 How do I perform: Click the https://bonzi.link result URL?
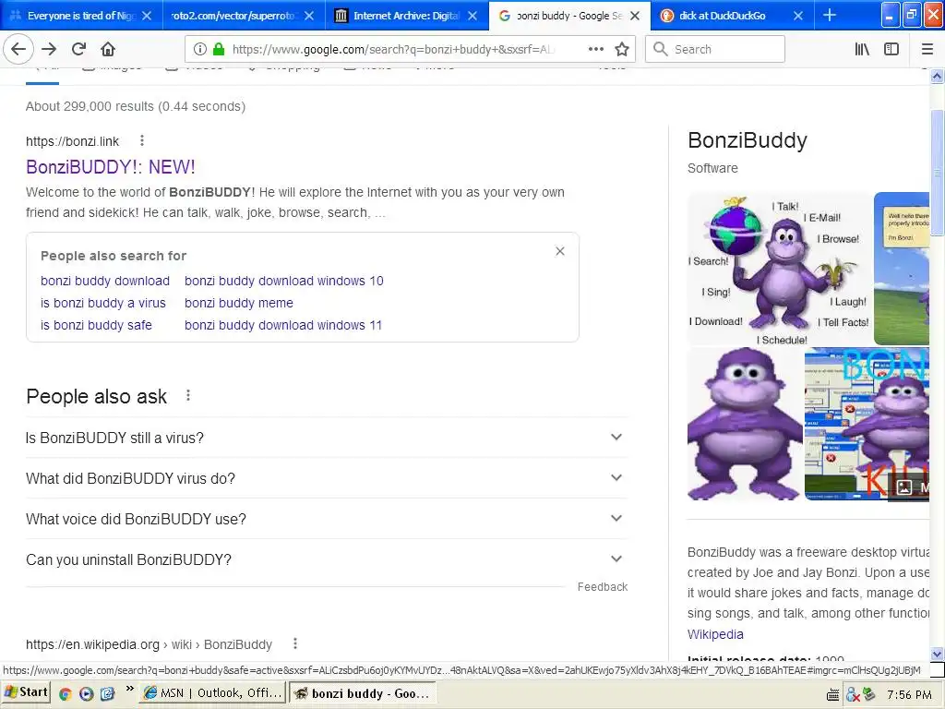72,141
